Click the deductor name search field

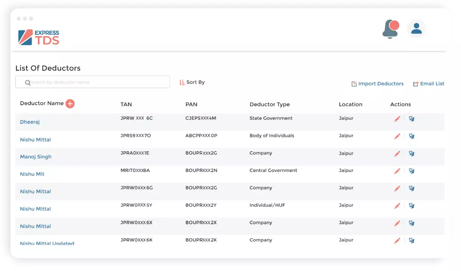[x=92, y=82]
